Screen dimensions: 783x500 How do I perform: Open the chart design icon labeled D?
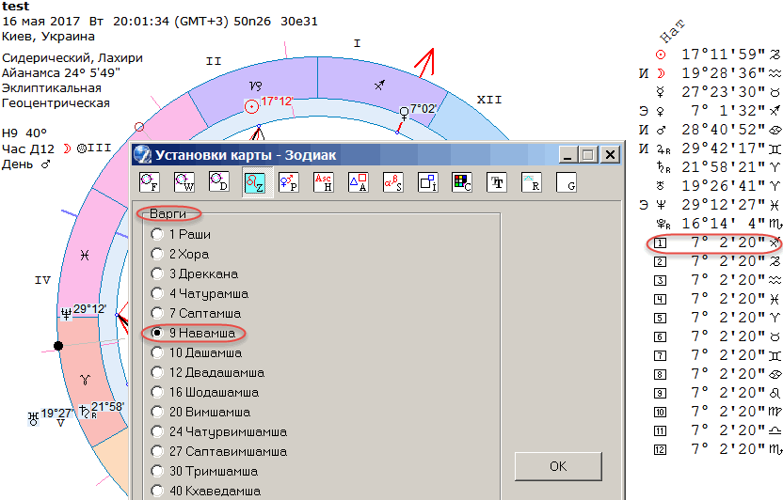(x=219, y=182)
